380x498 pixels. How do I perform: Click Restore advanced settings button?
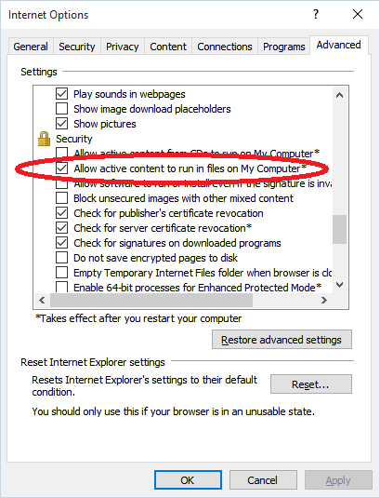[282, 340]
